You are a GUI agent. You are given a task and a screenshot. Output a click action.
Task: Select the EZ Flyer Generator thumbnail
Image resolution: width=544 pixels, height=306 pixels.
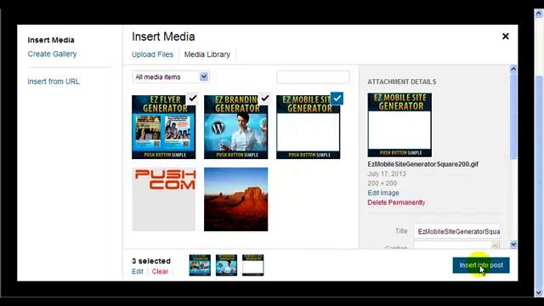[163, 127]
